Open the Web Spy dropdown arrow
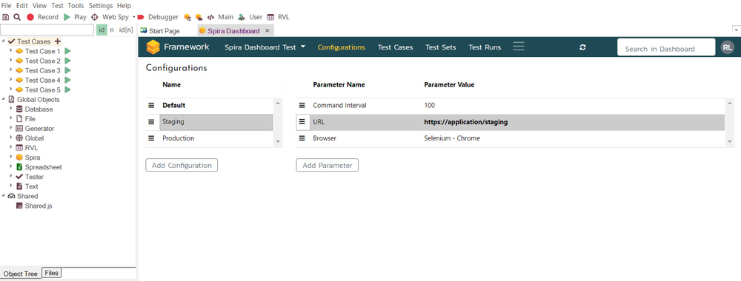This screenshot has width=741, height=281. pos(133,17)
